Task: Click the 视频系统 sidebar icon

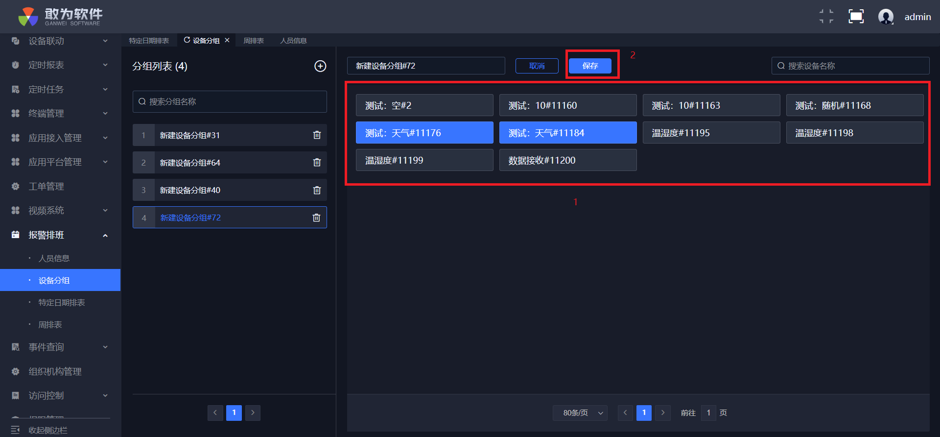Action: [16, 211]
